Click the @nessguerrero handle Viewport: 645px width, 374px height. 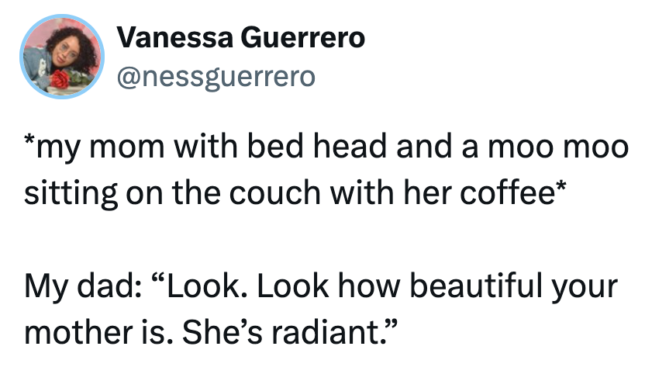pyautogui.click(x=216, y=77)
